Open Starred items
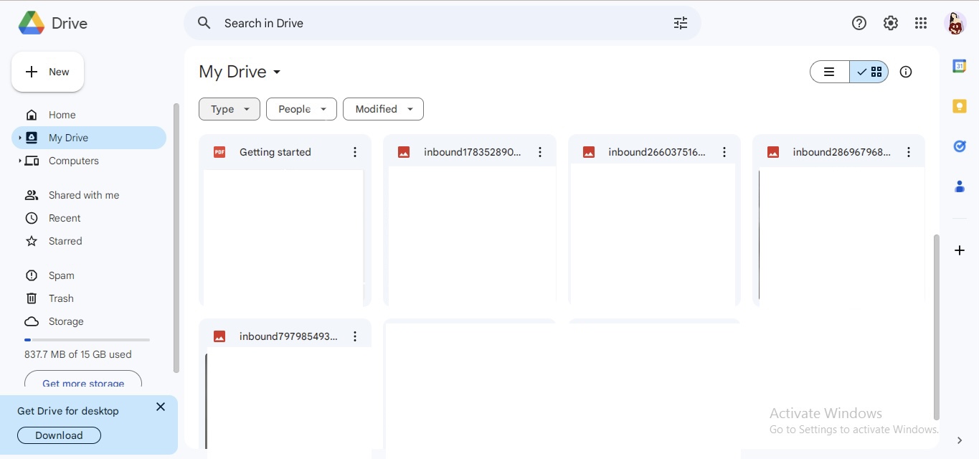Image resolution: width=979 pixels, height=459 pixels. tap(89, 241)
